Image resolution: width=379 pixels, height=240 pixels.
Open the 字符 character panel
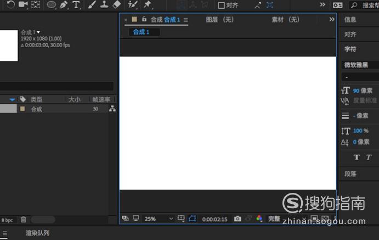[350, 49]
